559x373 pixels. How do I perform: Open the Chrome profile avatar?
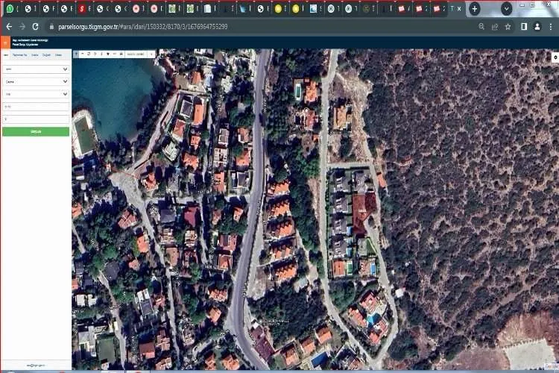point(537,26)
